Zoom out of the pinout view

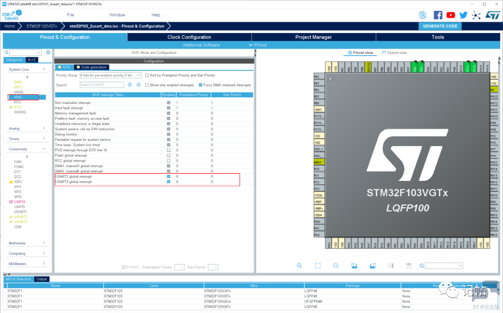point(336,266)
